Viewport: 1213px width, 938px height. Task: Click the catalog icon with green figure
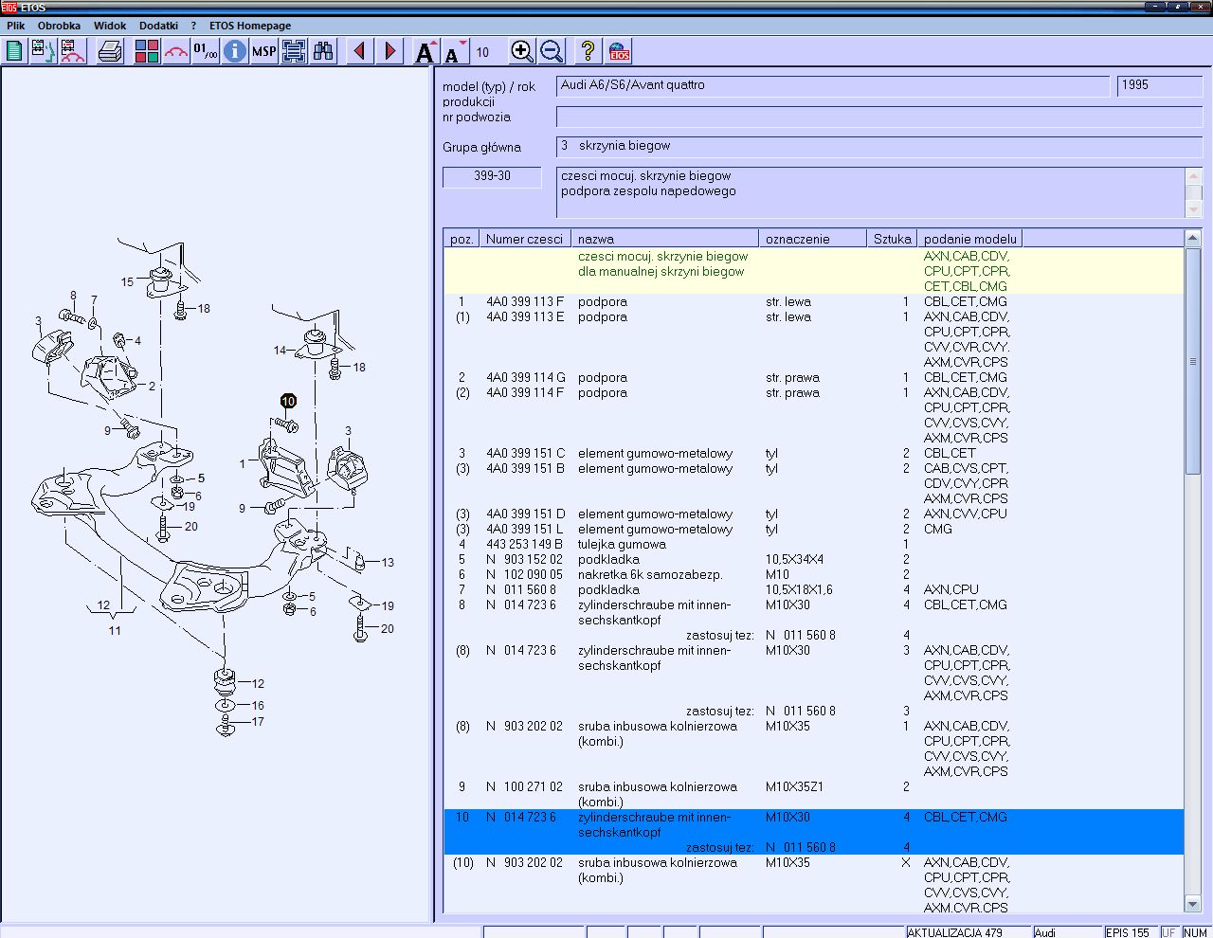coord(44,51)
